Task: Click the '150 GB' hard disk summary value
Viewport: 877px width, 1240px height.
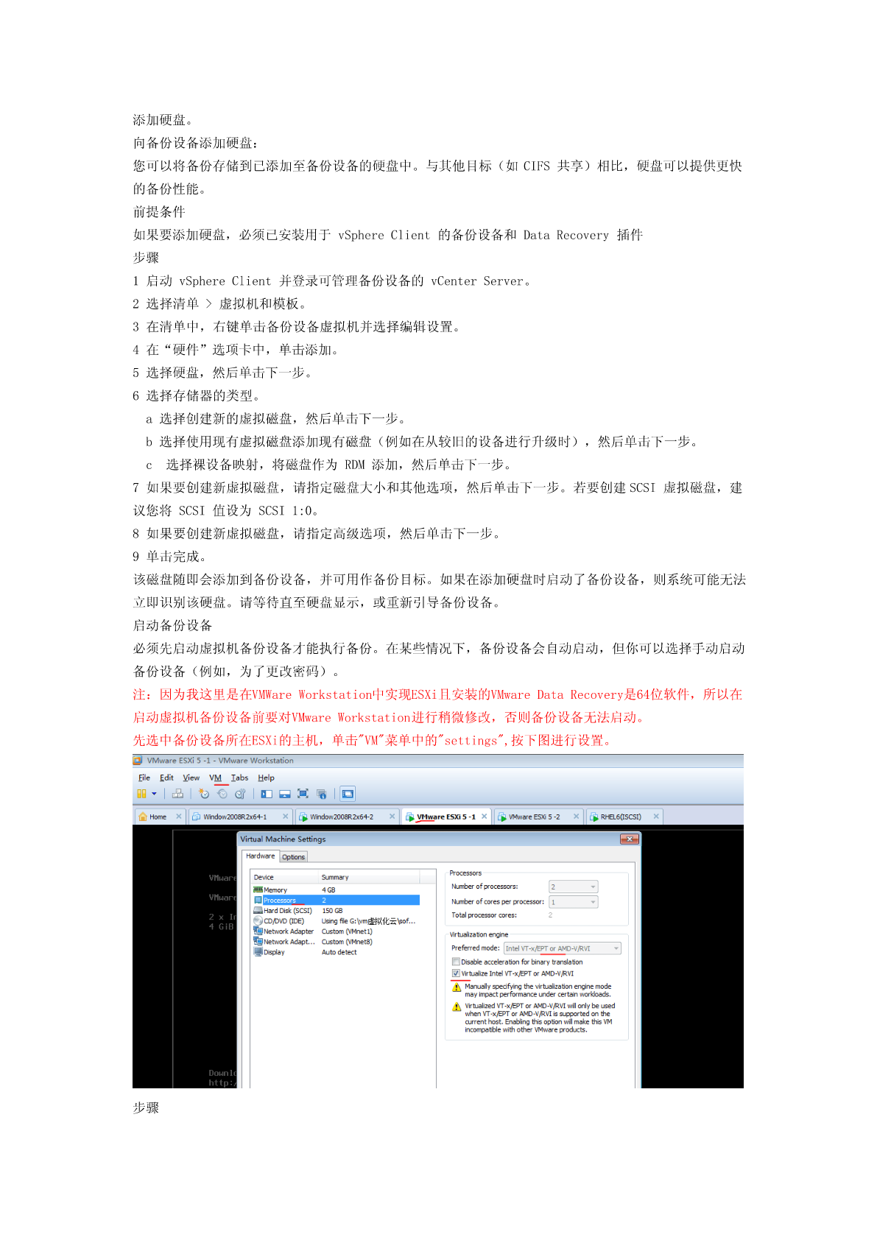Action: coord(332,911)
